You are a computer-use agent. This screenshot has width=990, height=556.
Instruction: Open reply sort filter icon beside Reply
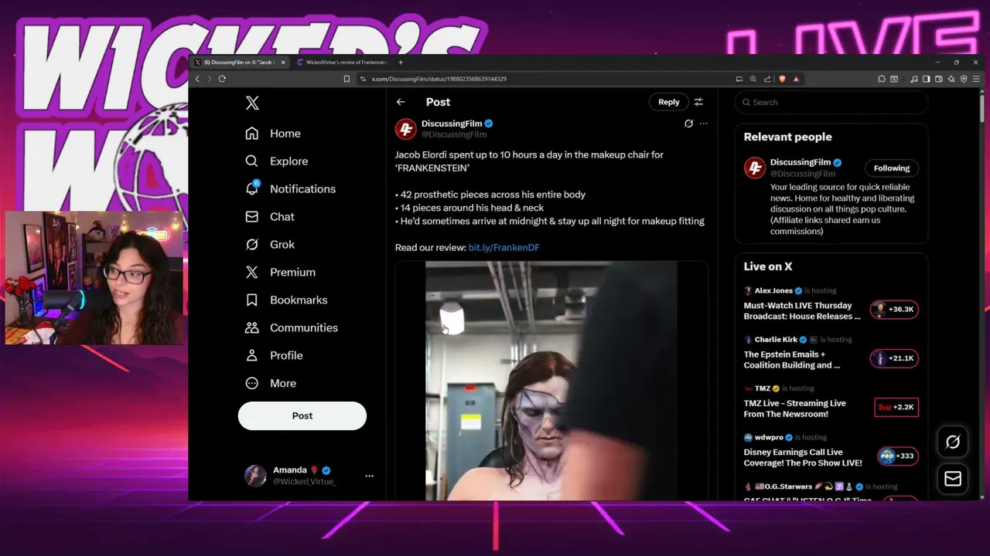point(698,102)
